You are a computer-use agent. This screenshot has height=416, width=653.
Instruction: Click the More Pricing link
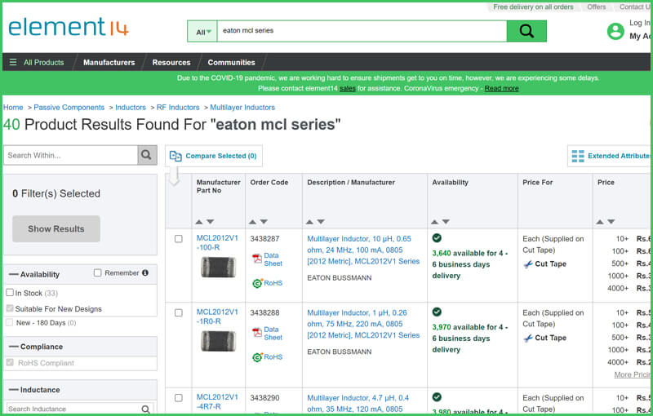[x=632, y=375]
